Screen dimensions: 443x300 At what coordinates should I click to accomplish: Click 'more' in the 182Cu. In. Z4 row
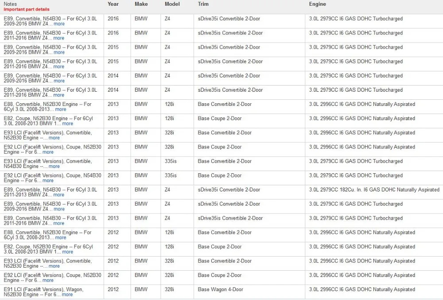coord(59,195)
